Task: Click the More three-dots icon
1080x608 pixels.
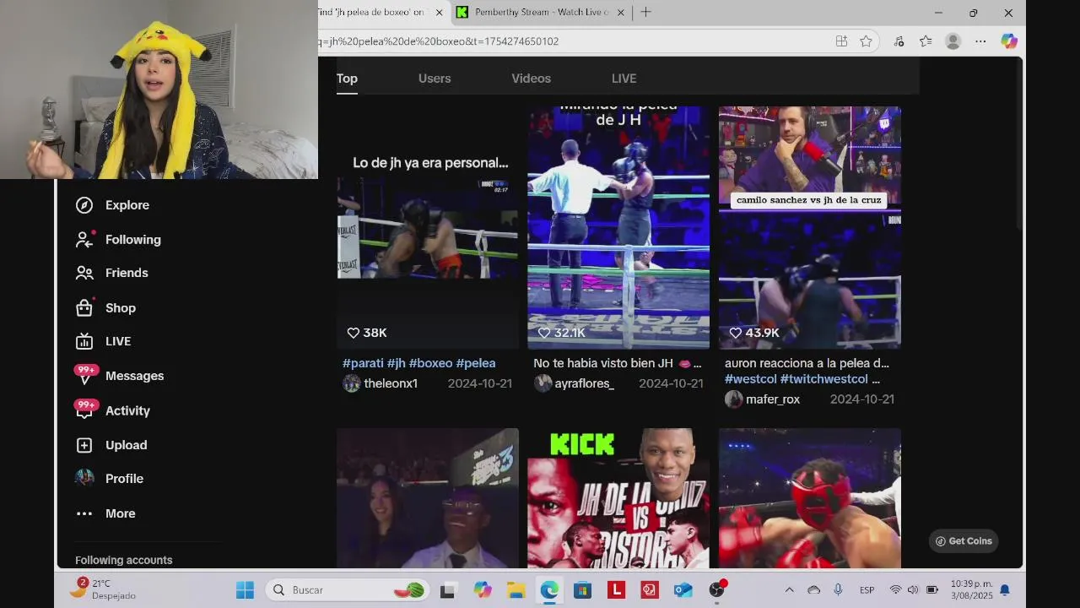Action: coord(84,513)
